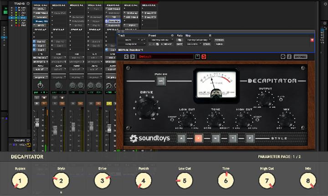Toggle the Thump switch

click(172, 120)
